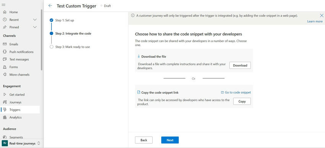The height and width of the screenshot is (148, 325).
Task: Click the download arrow icon
Action: tap(139, 56)
